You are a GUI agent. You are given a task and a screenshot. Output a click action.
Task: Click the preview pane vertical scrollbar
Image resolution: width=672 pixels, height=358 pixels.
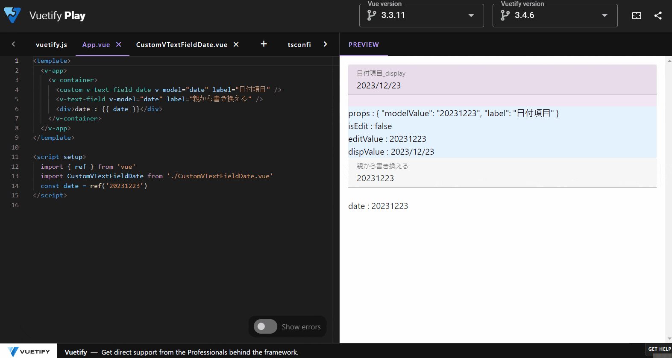click(669, 200)
